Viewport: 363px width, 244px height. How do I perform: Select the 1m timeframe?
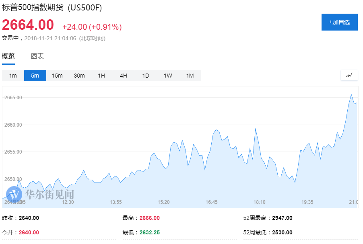tap(13, 76)
